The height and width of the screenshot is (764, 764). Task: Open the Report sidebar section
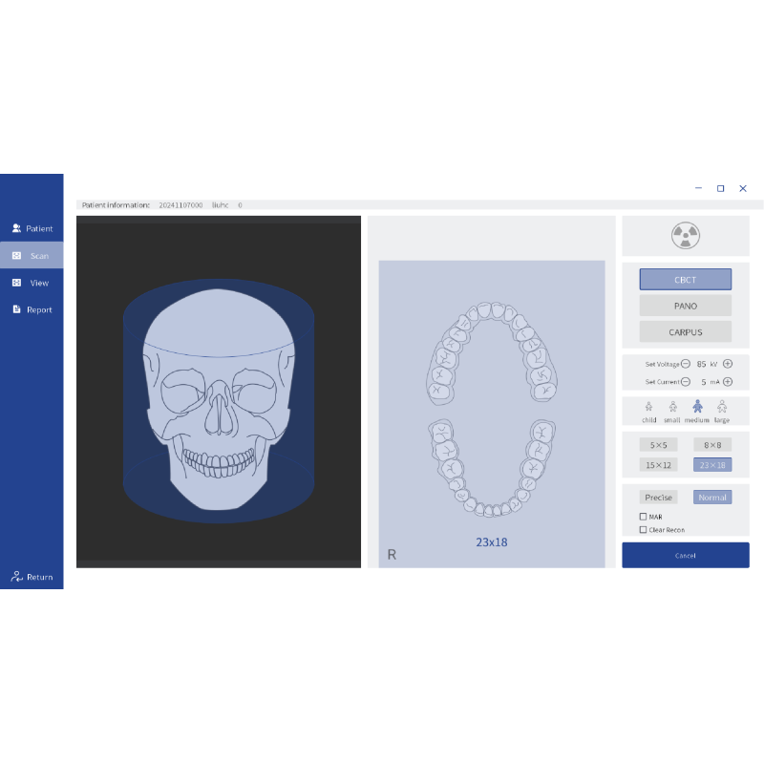click(x=32, y=309)
